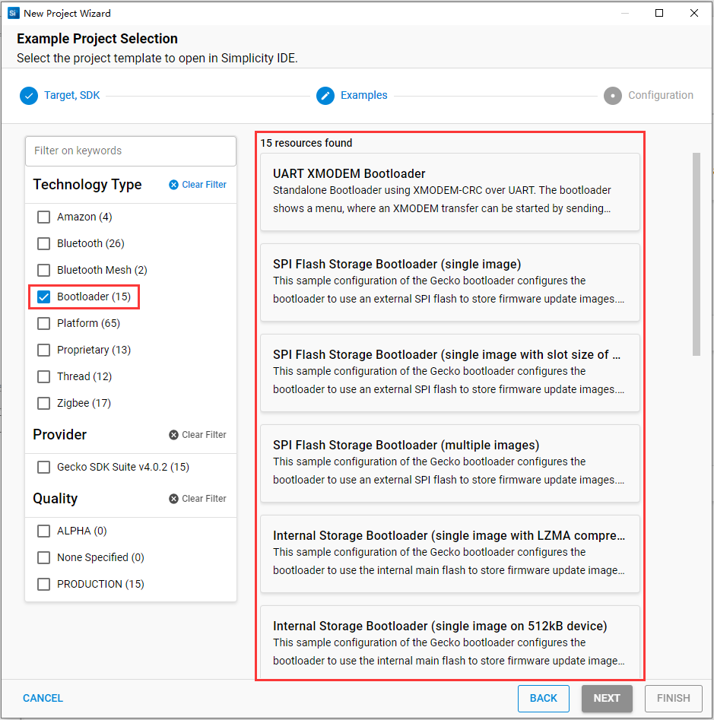Click the Technology Type heading
714x720 pixels.
(x=87, y=185)
